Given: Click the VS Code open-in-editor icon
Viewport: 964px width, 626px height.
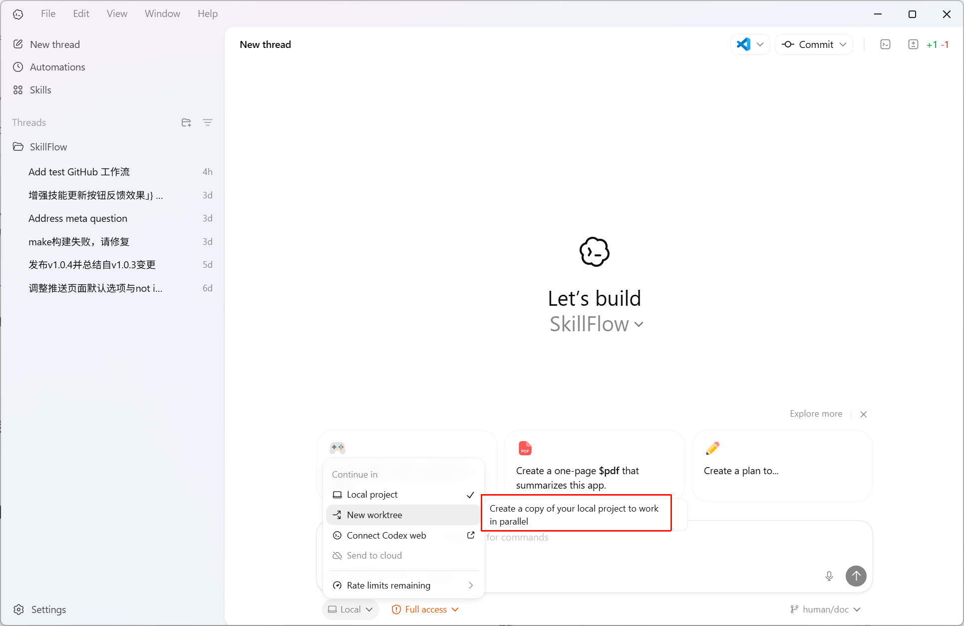Looking at the screenshot, I should (x=743, y=44).
